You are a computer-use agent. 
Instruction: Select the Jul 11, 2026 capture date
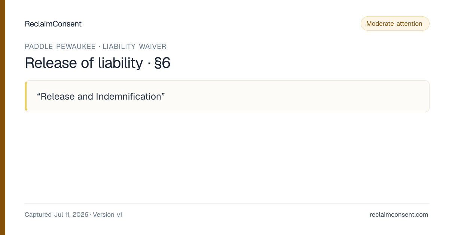click(x=71, y=215)
